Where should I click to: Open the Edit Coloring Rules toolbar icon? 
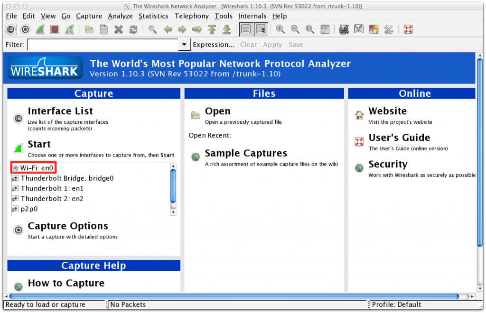tap(374, 29)
